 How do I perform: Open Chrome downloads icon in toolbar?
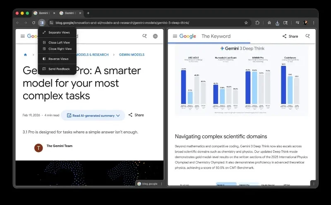[x=278, y=23]
